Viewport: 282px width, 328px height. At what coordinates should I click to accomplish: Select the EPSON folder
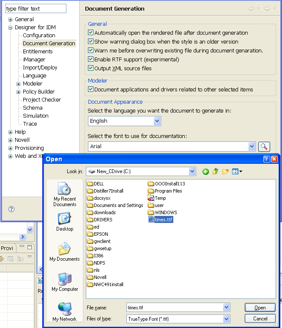point(97,234)
